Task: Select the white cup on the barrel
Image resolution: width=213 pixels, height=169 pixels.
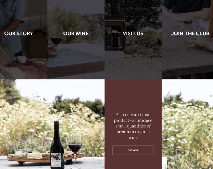Action: [22, 60]
